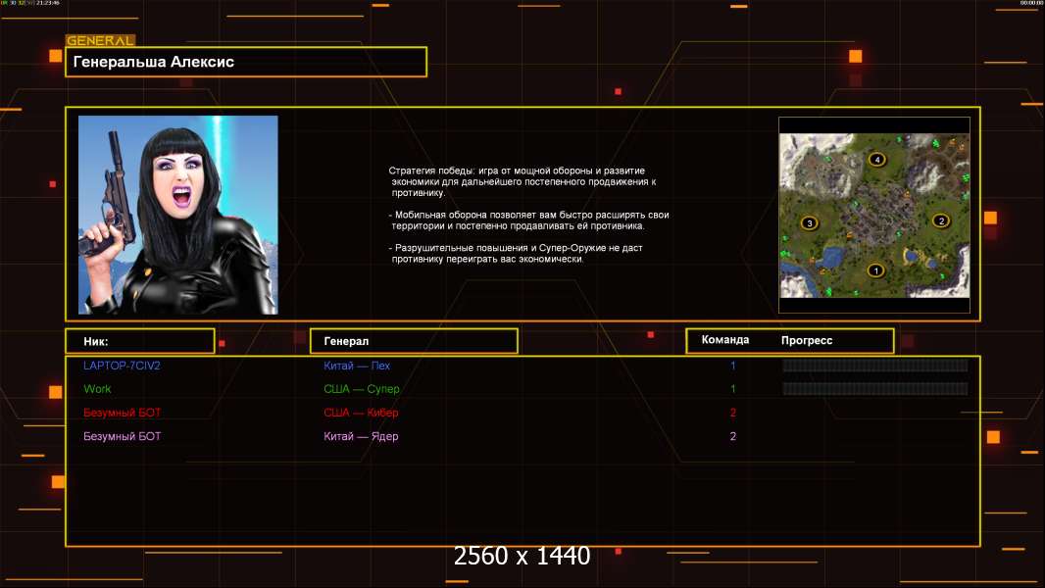Screen dimensions: 1045x588
Task: Click the loading progress bar for Work
Action: pyautogui.click(x=874, y=389)
